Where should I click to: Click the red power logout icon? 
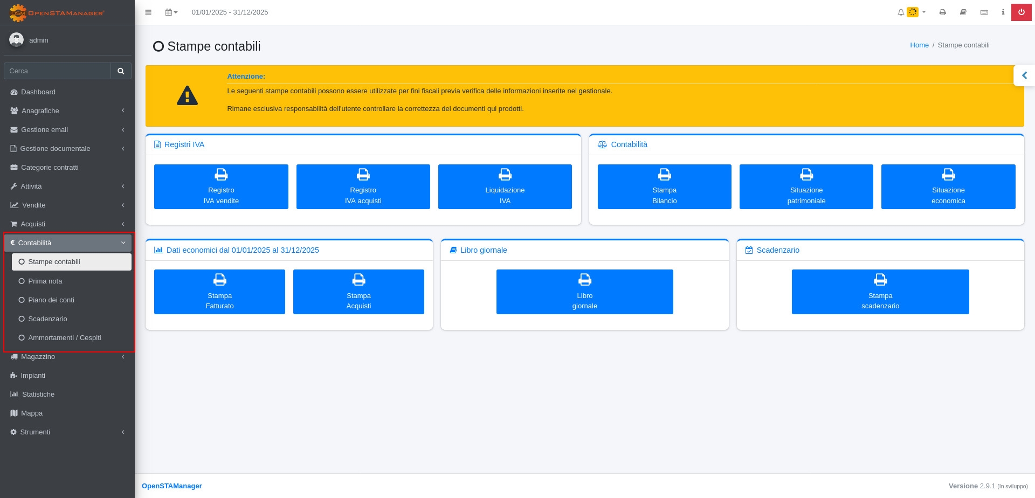click(x=1021, y=12)
